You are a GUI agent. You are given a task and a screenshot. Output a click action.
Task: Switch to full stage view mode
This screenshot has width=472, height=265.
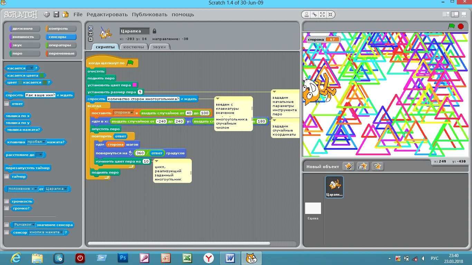(x=455, y=14)
